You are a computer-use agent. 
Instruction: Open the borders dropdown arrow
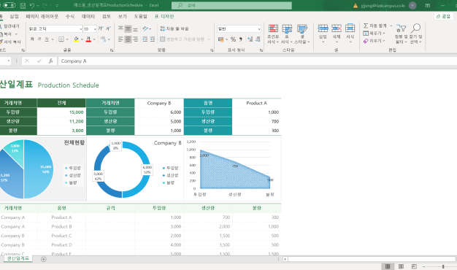click(x=67, y=39)
